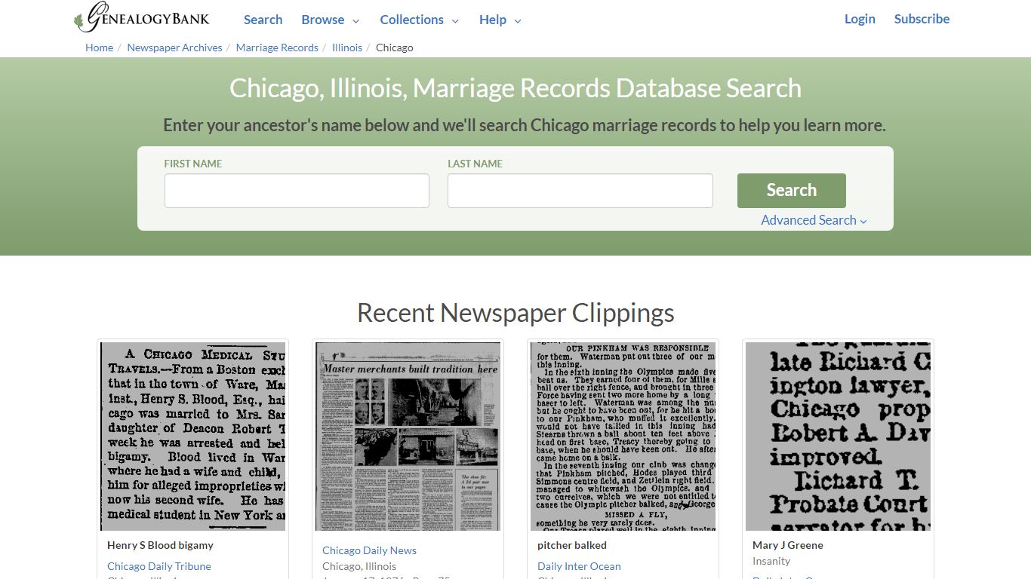Expand the Help dropdown menu
Image resolution: width=1031 pixels, height=579 pixels.
[x=500, y=20]
